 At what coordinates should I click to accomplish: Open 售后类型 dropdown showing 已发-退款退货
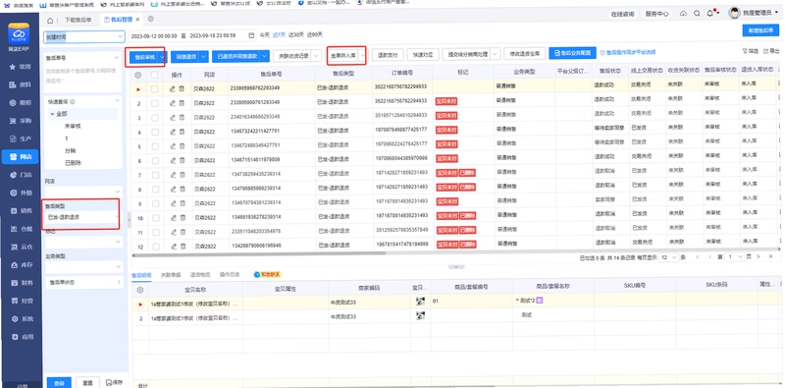(x=82, y=217)
